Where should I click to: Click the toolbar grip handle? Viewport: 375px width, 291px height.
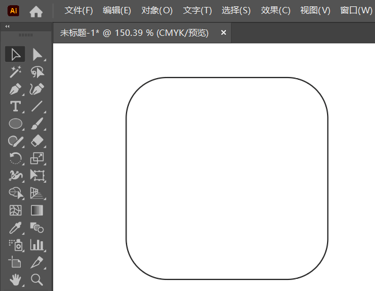(25, 35)
